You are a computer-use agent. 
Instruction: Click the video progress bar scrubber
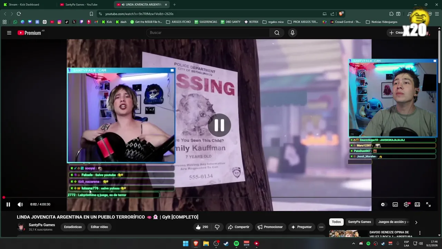[4, 197]
